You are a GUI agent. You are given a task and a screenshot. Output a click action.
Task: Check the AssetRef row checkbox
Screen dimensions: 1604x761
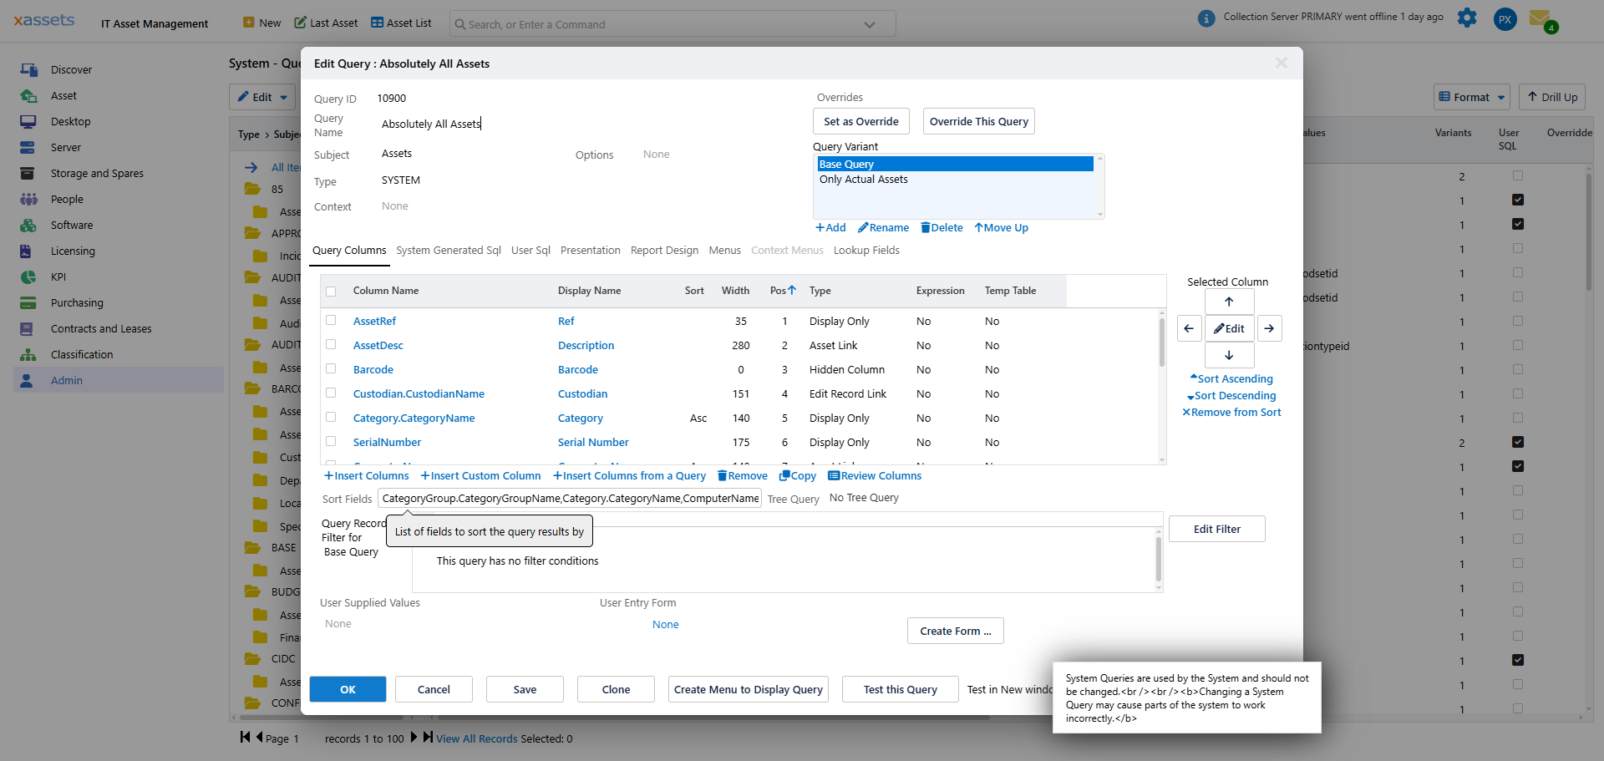(332, 321)
